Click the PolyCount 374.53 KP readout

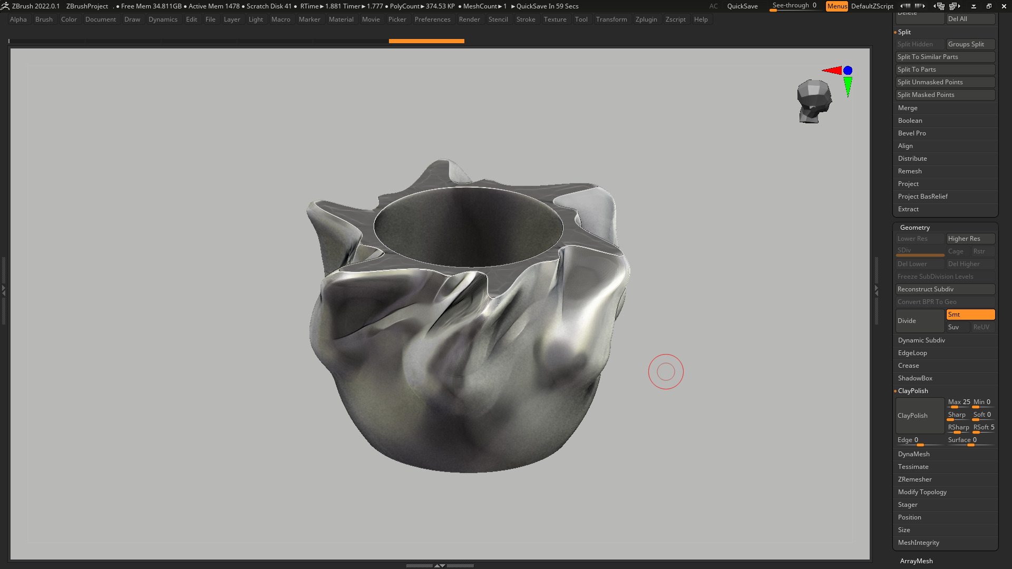tap(422, 6)
